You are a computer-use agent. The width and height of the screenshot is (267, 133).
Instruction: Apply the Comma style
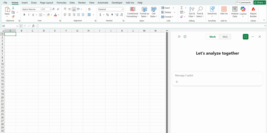pos(112,15)
